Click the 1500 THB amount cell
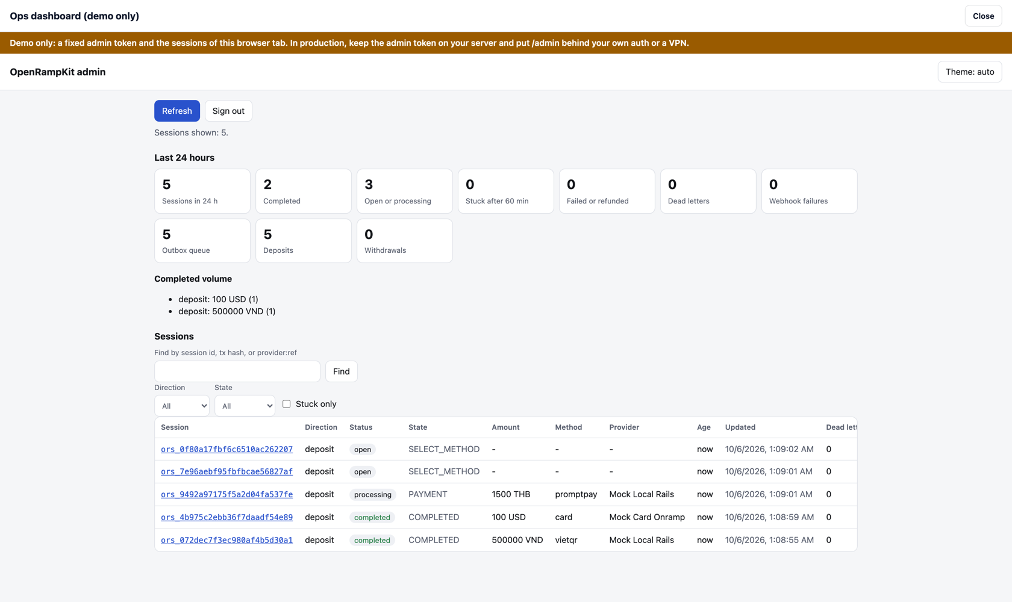Image resolution: width=1012 pixels, height=602 pixels. (x=511, y=494)
